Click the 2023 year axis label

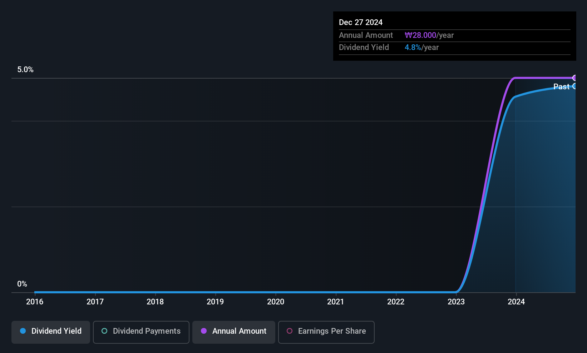456,302
